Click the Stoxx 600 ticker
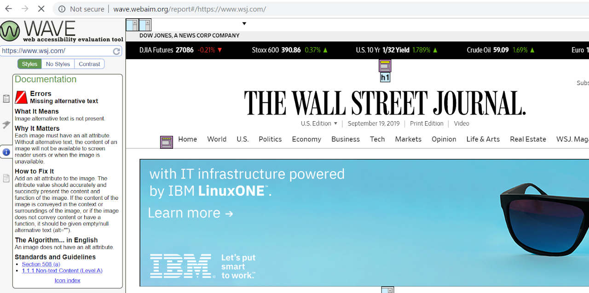Viewport: 589px width, 293px height. click(290, 50)
